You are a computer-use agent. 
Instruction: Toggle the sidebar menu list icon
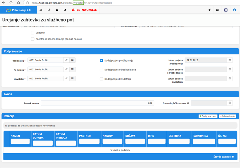[x=41, y=10]
